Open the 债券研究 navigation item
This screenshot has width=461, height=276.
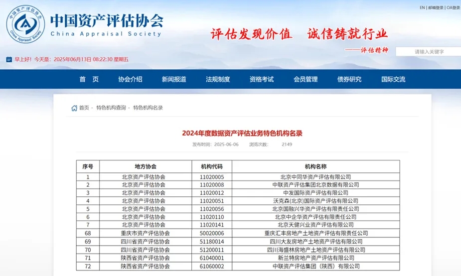(349, 79)
